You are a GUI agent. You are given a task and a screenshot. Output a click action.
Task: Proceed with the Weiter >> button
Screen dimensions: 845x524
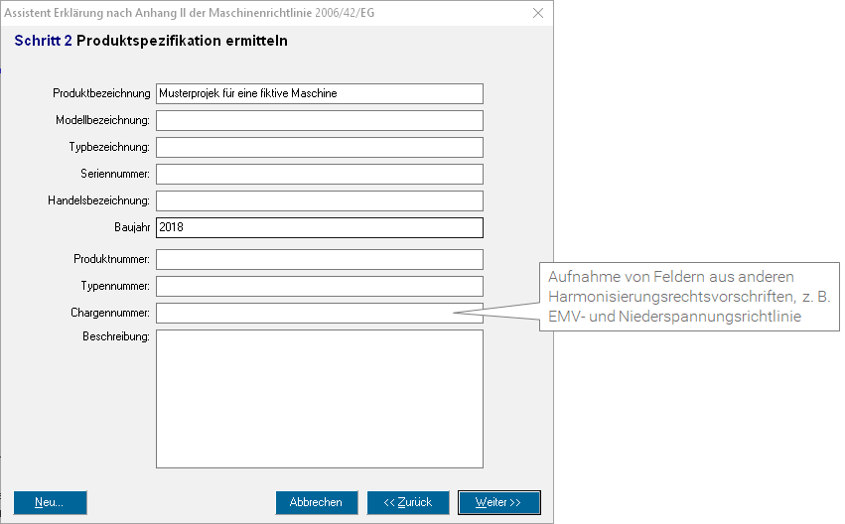pyautogui.click(x=498, y=502)
